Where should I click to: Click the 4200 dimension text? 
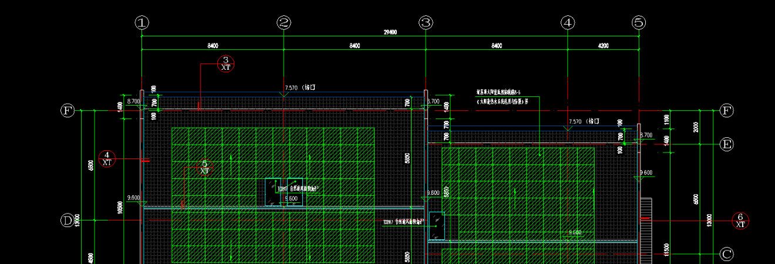[603, 46]
